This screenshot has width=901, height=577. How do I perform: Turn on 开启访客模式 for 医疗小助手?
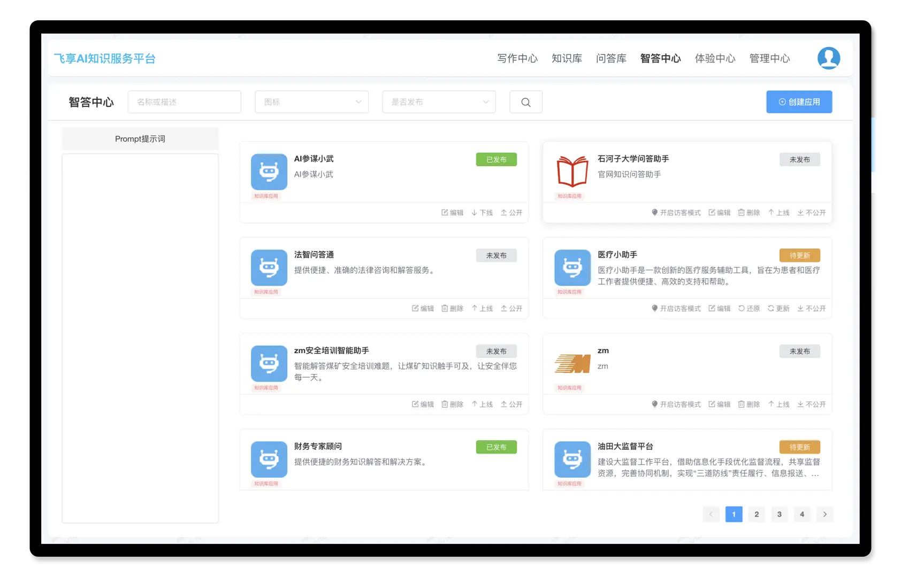tap(676, 308)
